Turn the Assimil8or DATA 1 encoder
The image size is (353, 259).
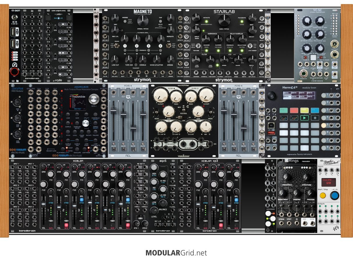coord(94,99)
